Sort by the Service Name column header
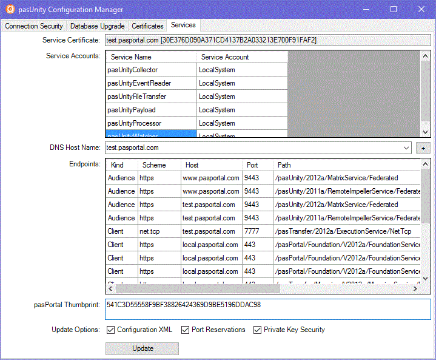The height and width of the screenshot is (360, 436). [x=151, y=57]
